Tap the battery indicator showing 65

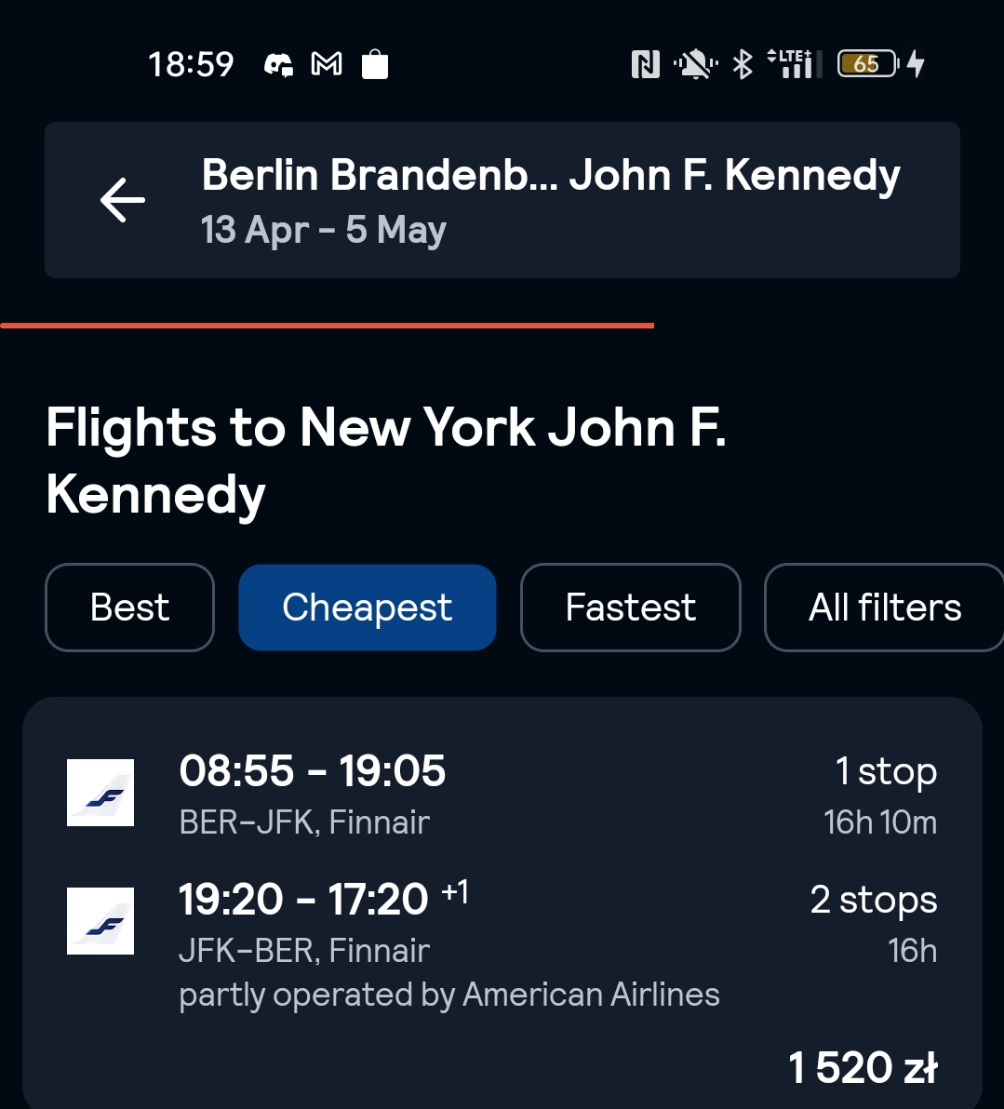pos(868,63)
